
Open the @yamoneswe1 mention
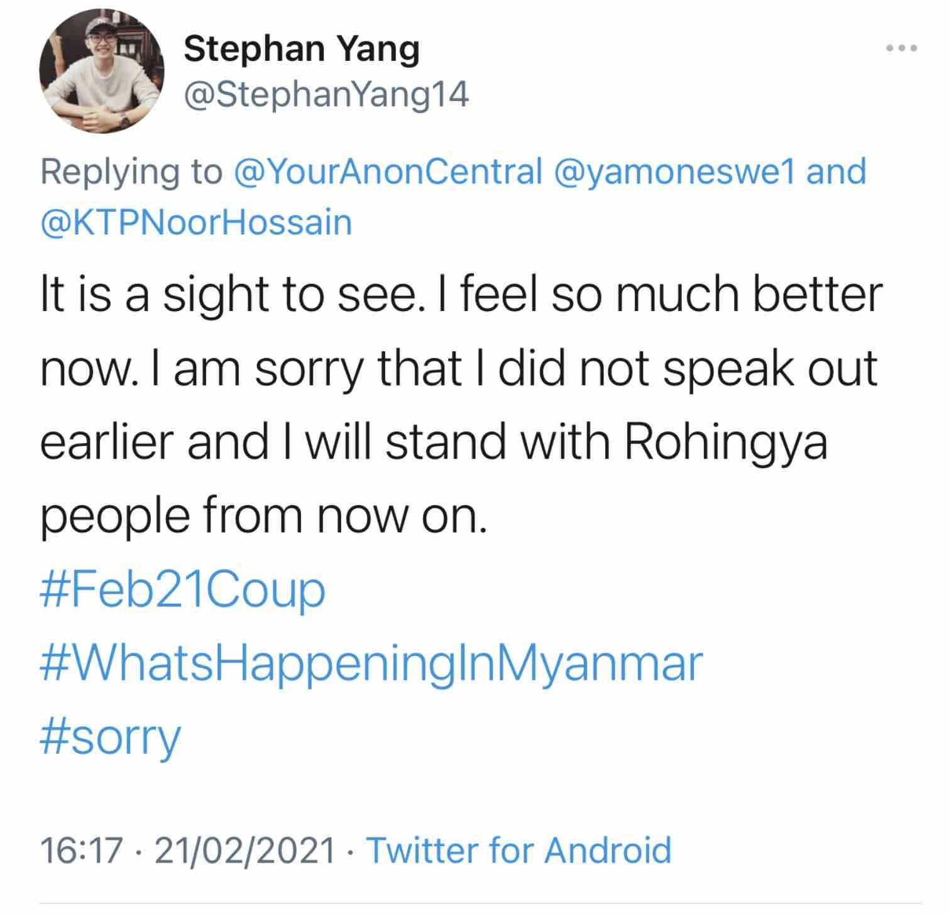(x=676, y=172)
